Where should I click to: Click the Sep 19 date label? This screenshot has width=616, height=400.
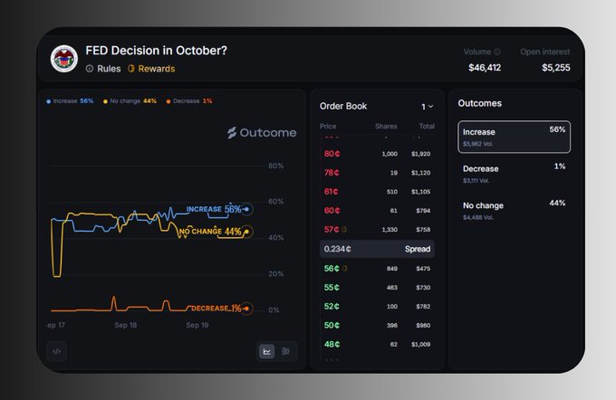point(197,325)
